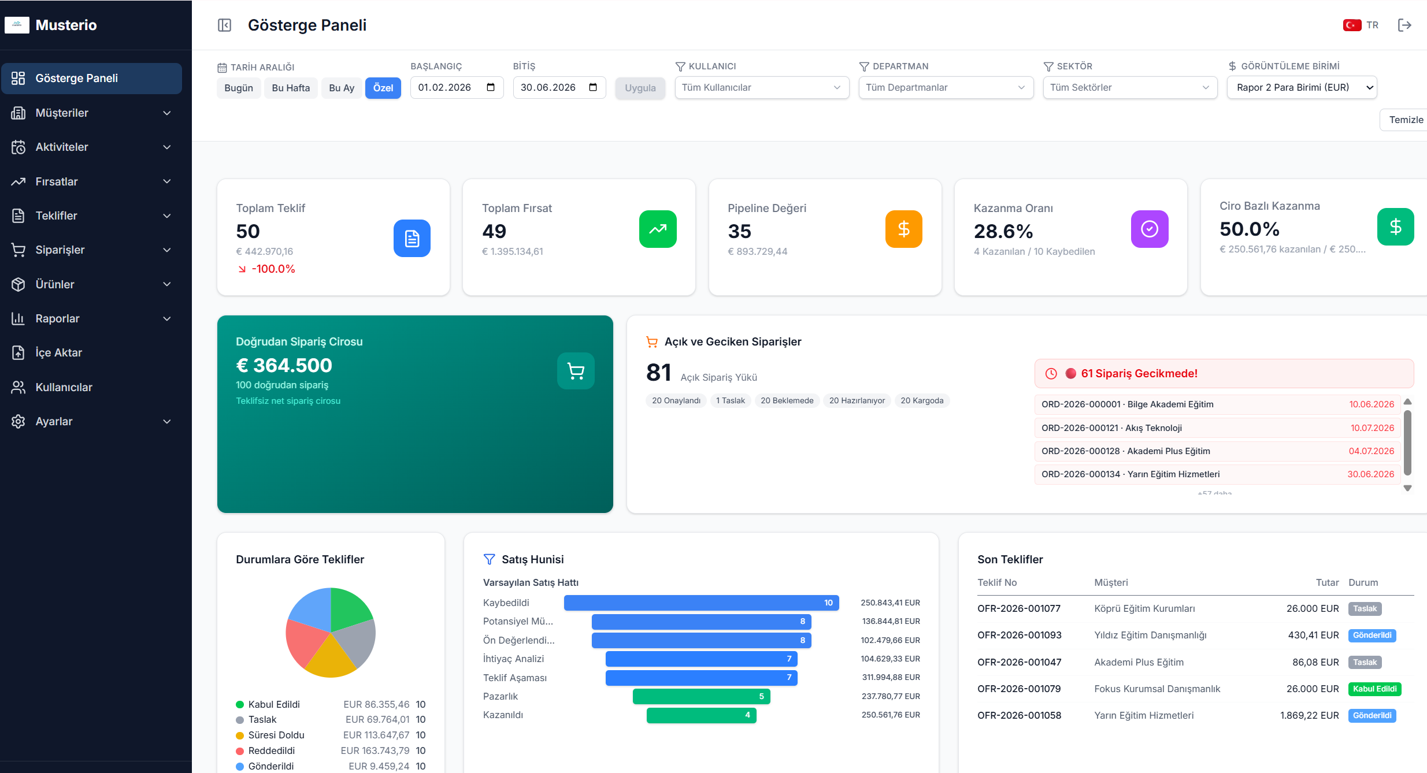Viewport: 1427px width, 773px height.
Task: Expand the Aktiviteler menu chevron
Action: (167, 147)
